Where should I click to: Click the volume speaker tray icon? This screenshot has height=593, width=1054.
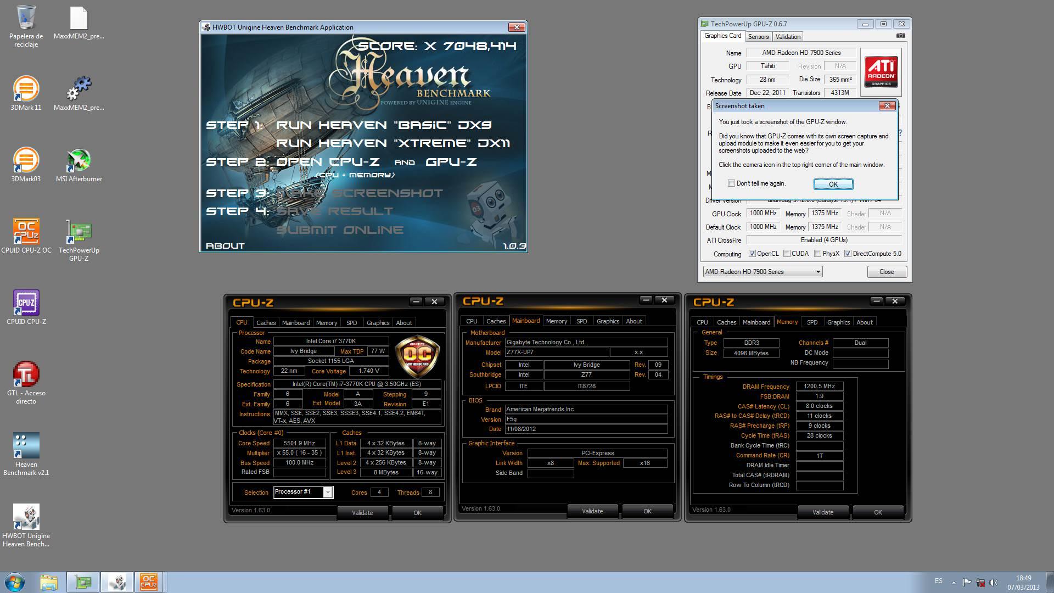click(993, 582)
